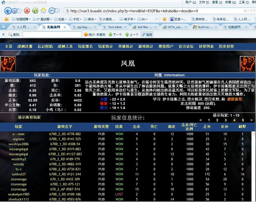This screenshot has width=256, height=202.
Task: Click into the find text input field
Action: pos(52,34)
